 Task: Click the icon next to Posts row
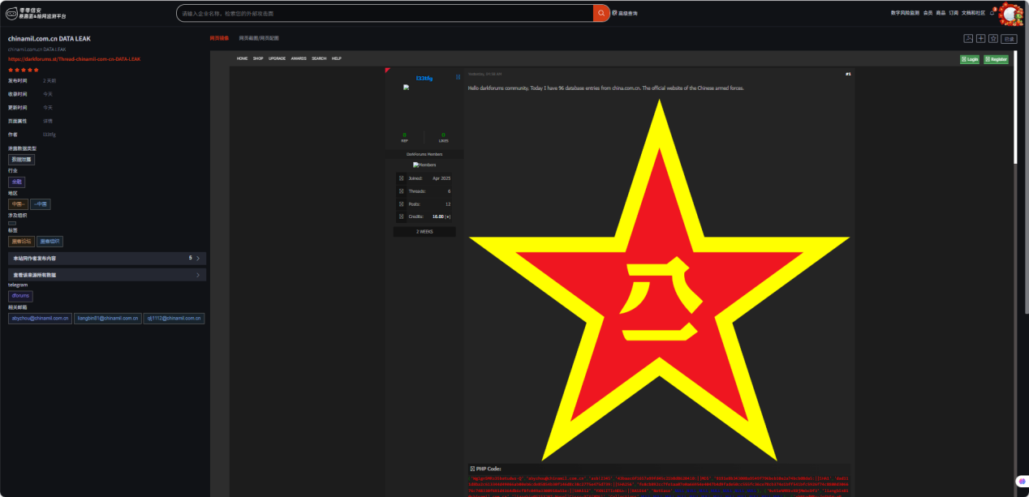coord(401,204)
